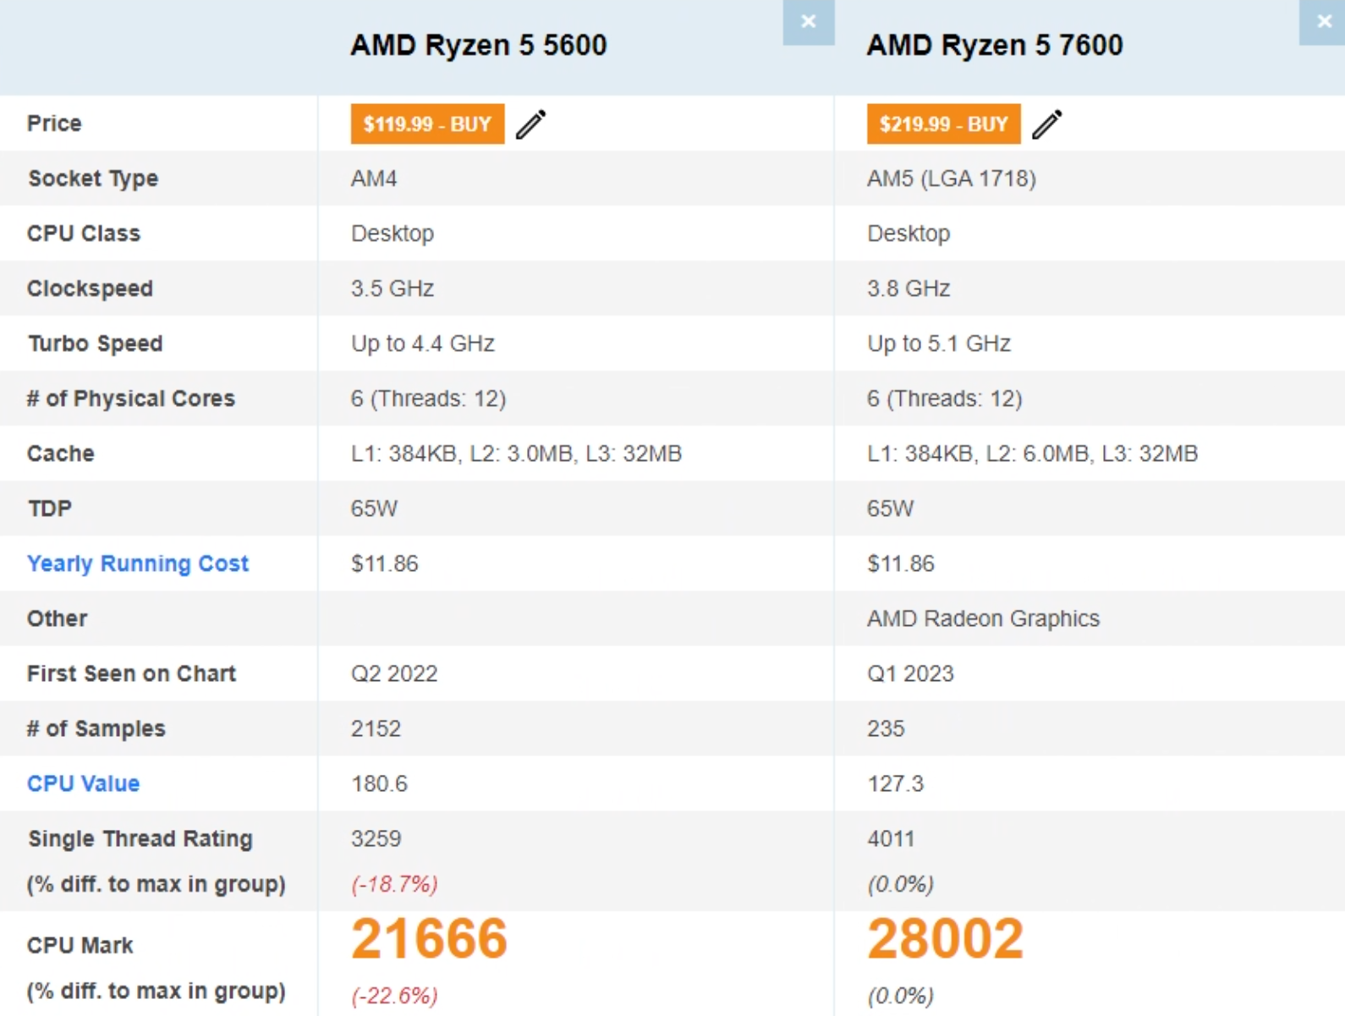The image size is (1345, 1016).
Task: Click the 3.5 GHz clockspeed value
Action: pyautogui.click(x=393, y=288)
